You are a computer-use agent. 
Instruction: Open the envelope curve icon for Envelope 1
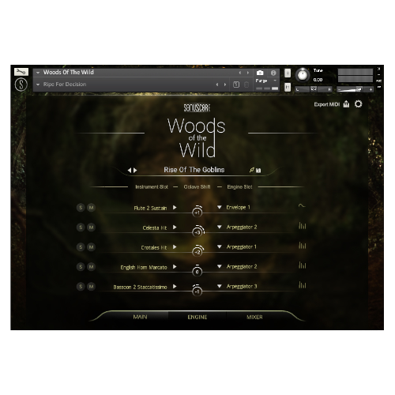coord(302,205)
